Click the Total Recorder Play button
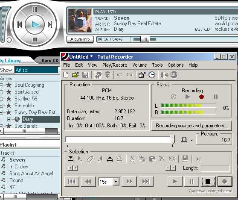This screenshot has width=238, height=200. tap(175, 182)
